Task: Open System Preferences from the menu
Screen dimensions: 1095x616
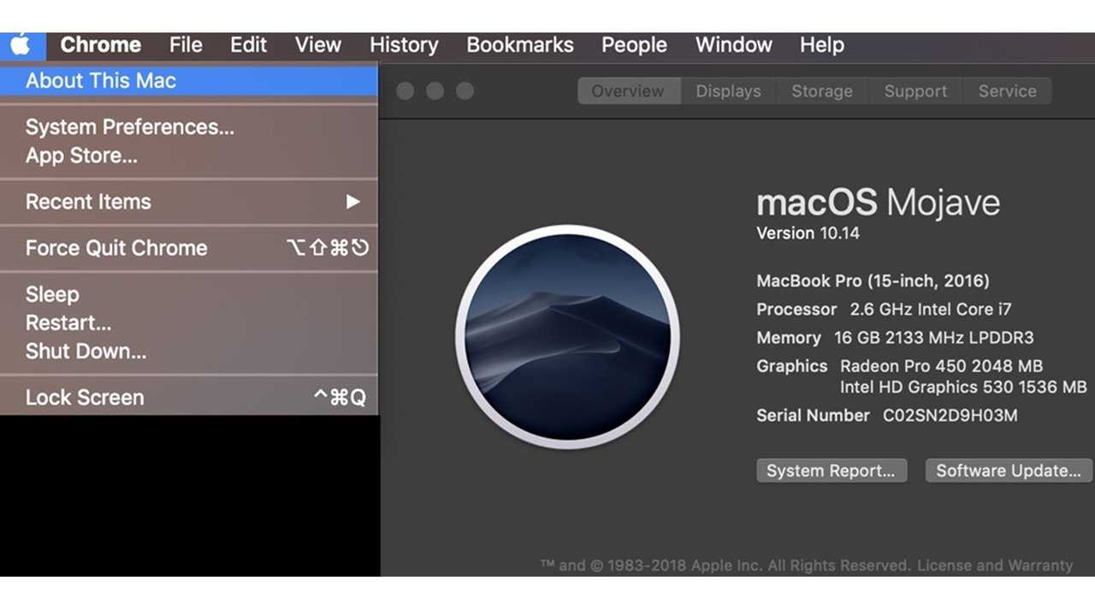Action: point(130,127)
